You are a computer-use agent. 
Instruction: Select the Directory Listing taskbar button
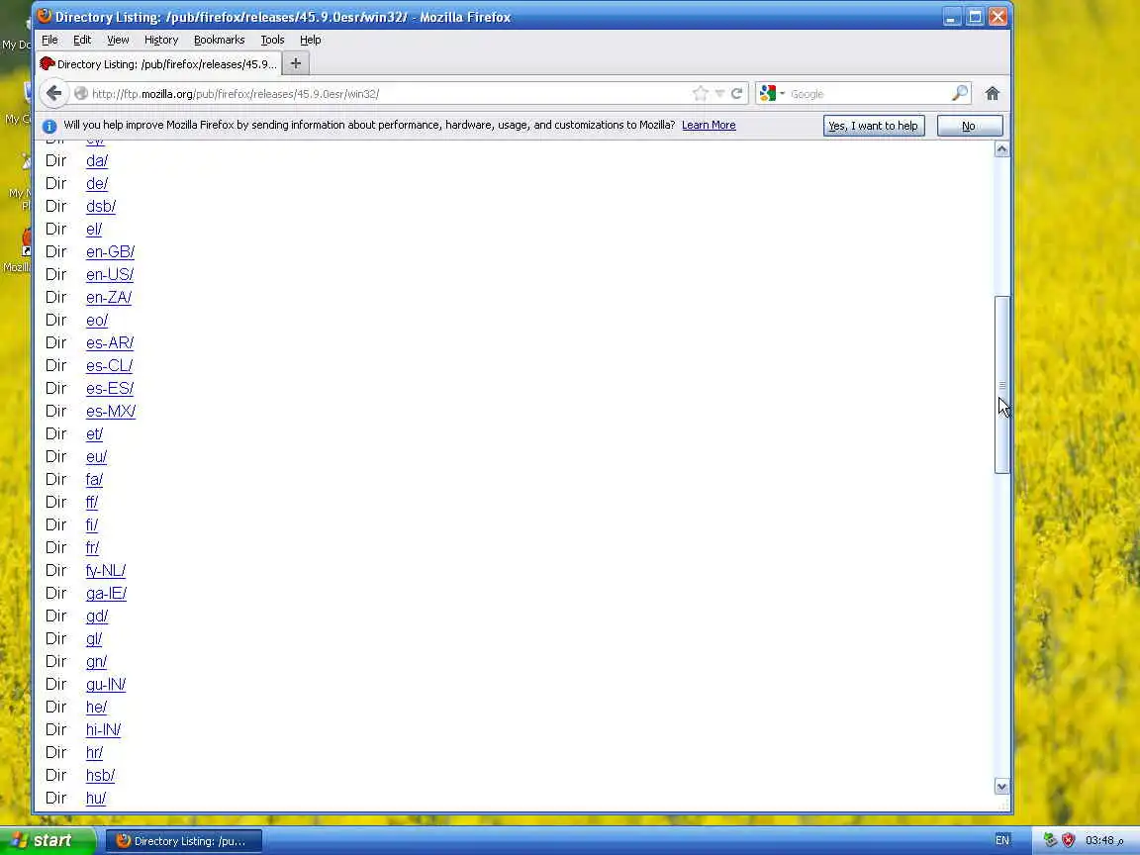(183, 841)
